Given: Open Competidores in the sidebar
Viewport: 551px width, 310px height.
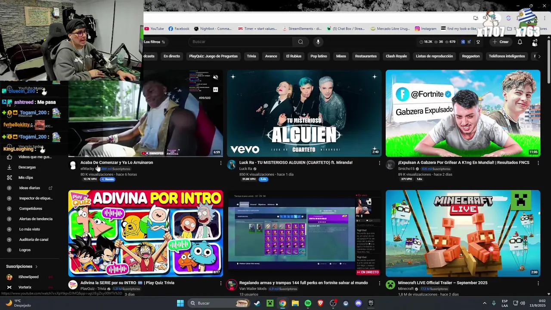Looking at the screenshot, I should coord(31,208).
